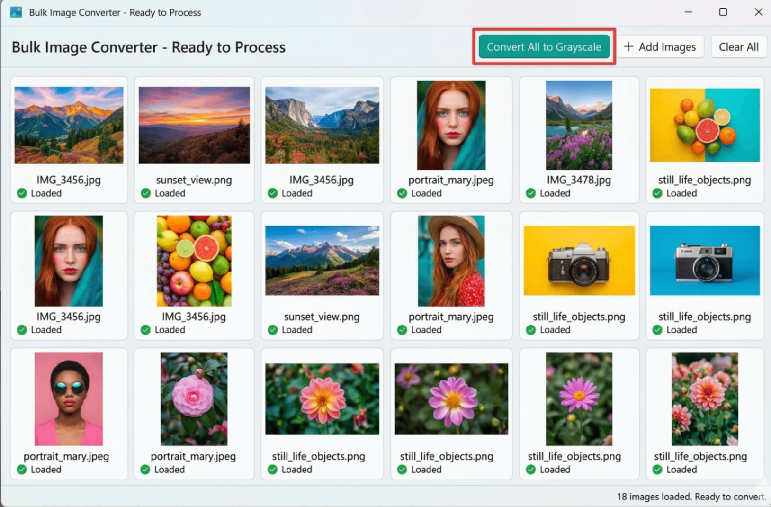Select the portrait with pink sunglasses thumbnail
Image resolution: width=771 pixels, height=507 pixels.
tap(69, 398)
